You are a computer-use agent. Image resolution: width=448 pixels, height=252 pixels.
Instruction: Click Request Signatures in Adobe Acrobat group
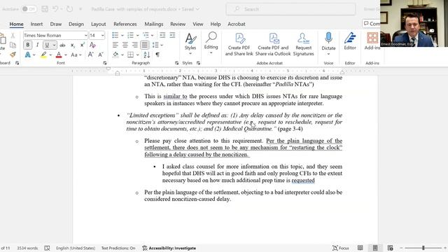pos(303,44)
